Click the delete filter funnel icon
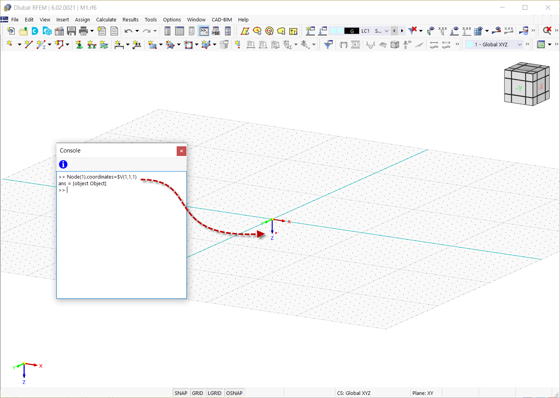The width and height of the screenshot is (560, 398). coord(412,31)
